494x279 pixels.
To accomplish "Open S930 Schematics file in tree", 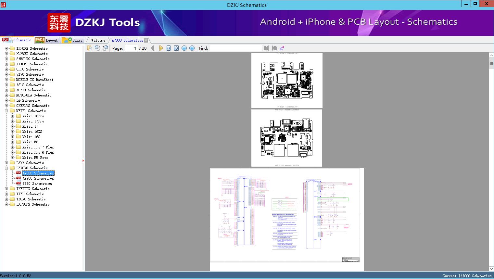I will pos(37,184).
